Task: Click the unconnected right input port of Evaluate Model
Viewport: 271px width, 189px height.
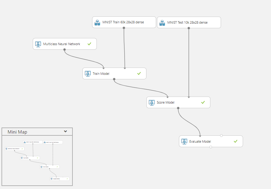Action: pyautogui.click(x=221, y=136)
